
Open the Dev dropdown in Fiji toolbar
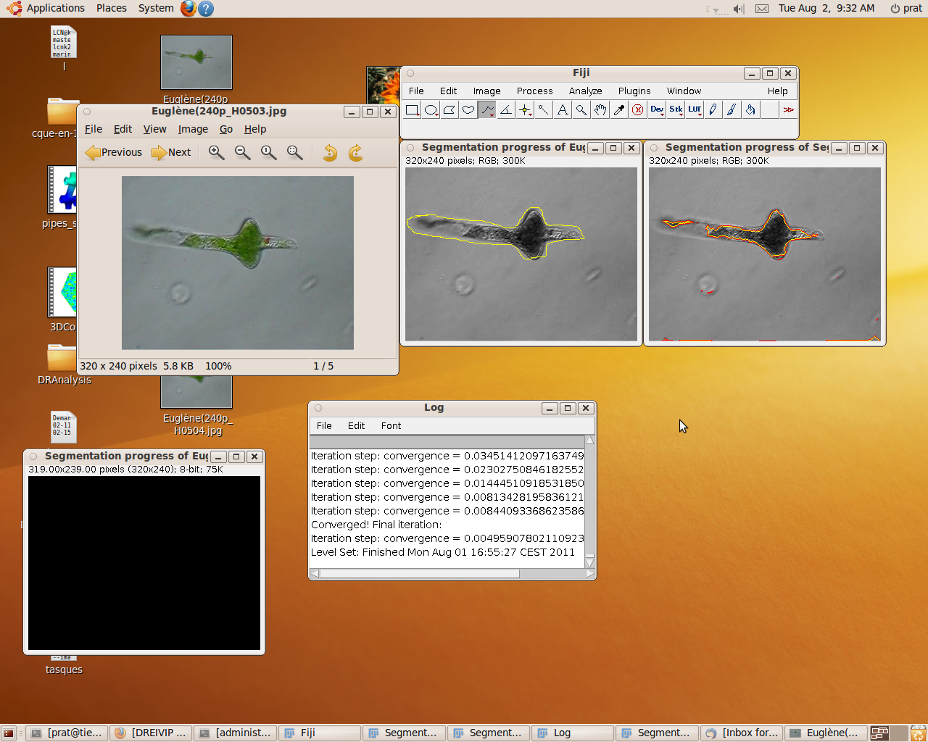657,110
